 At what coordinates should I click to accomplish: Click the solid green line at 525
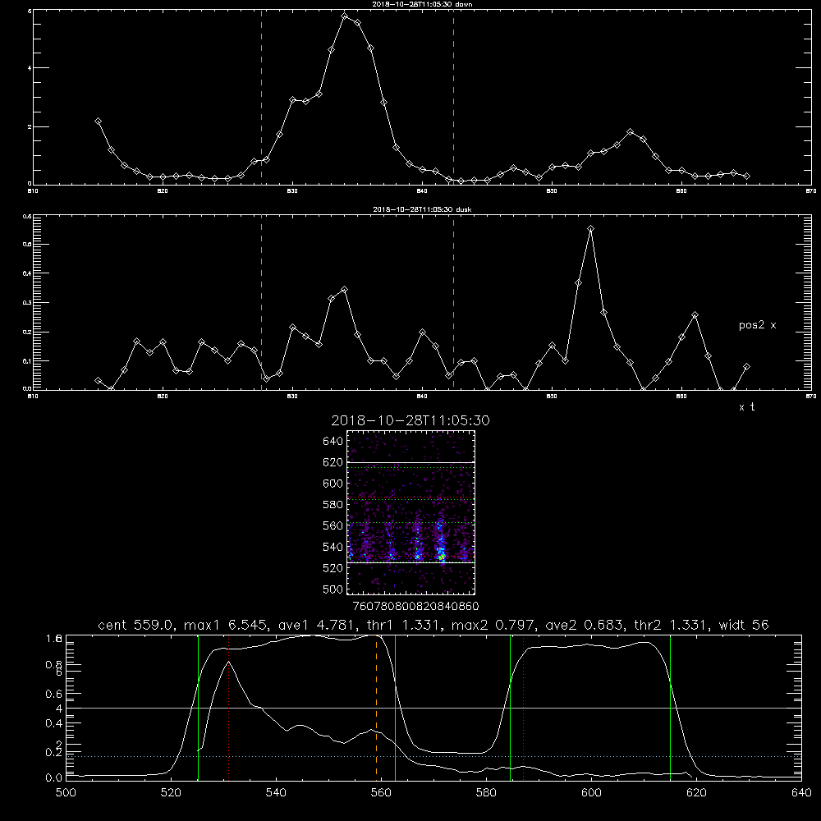click(x=198, y=708)
